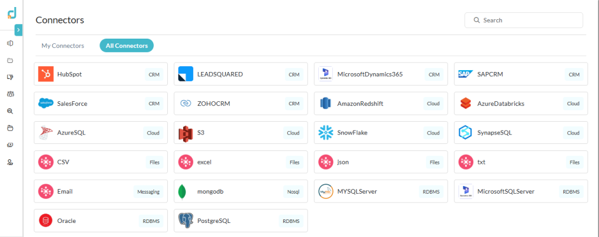Click the S3 red bucket icon

pos(185,133)
